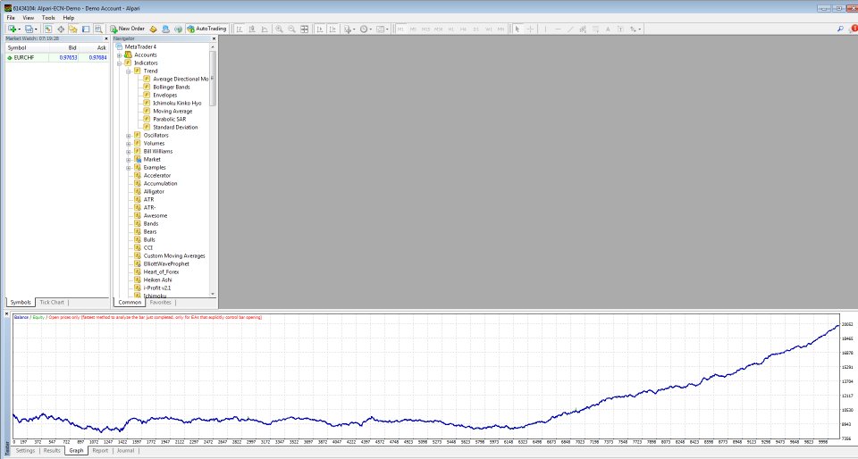
Task: Toggle chart shift icon
Action: click(332, 29)
